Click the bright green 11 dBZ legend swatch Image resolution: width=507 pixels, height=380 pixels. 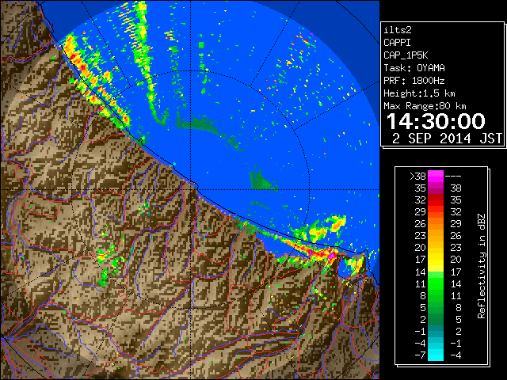coord(436,283)
